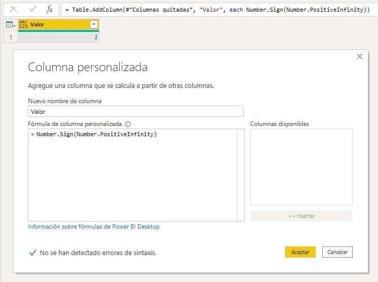Click the info icon beside formula label
The height and width of the screenshot is (282, 378).
(x=127, y=124)
